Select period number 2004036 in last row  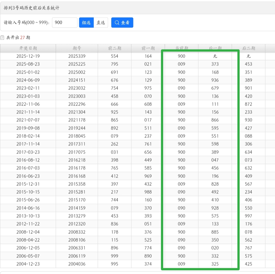click(x=77, y=264)
